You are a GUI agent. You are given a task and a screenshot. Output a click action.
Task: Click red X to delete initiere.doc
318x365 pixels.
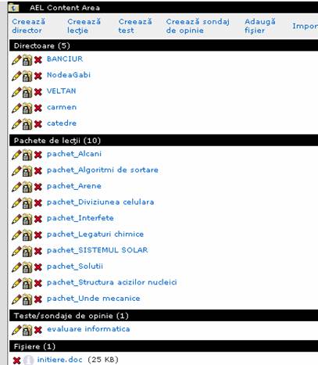click(17, 360)
